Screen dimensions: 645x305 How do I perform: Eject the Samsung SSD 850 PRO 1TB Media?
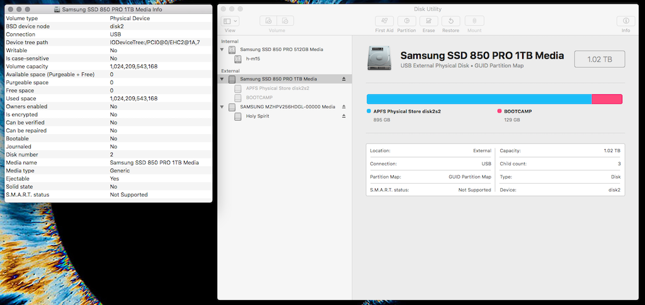click(344, 79)
